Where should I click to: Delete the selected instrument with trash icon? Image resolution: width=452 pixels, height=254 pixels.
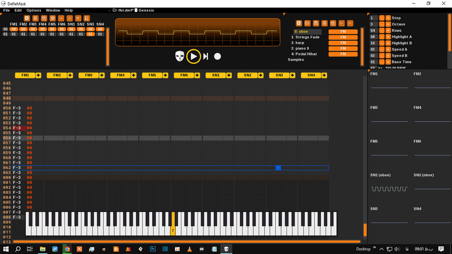(324, 23)
